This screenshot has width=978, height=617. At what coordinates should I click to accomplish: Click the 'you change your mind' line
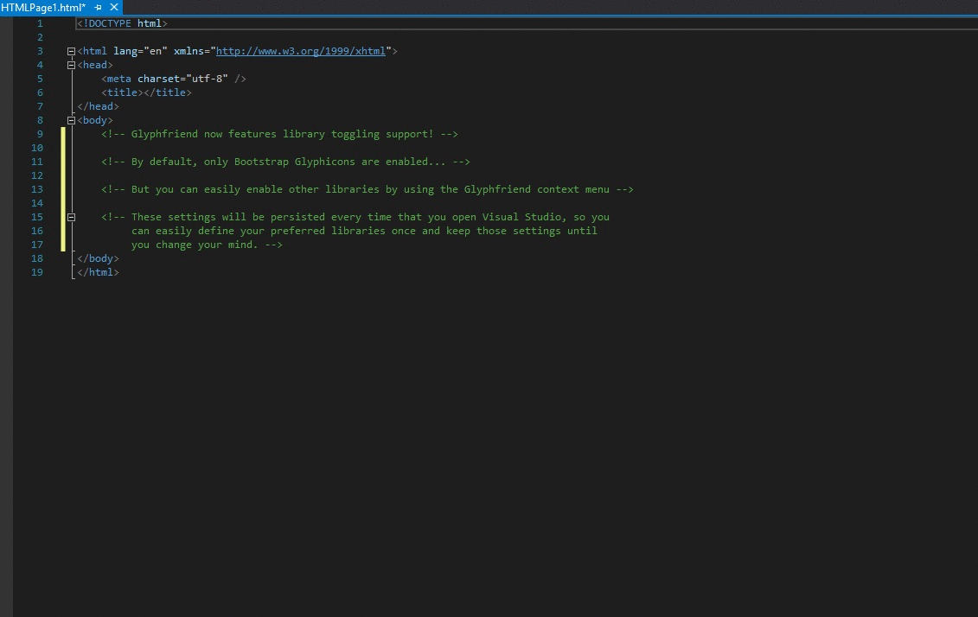coord(207,245)
